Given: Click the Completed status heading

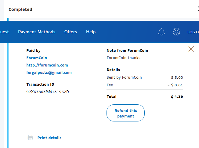Looking at the screenshot, I should coord(20,9).
